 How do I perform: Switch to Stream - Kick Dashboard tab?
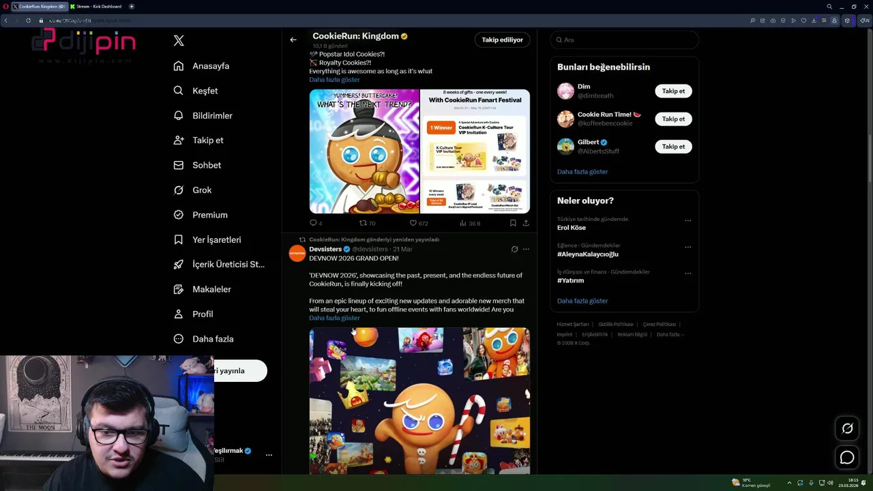click(95, 7)
